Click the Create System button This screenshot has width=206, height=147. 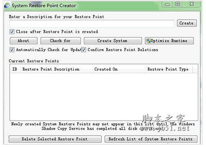113,41
